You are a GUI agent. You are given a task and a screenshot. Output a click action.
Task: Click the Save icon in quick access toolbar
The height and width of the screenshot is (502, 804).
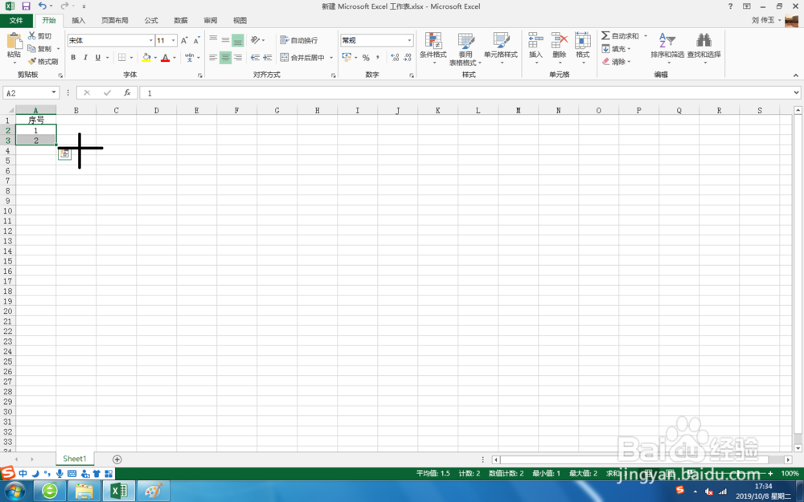tap(26, 6)
